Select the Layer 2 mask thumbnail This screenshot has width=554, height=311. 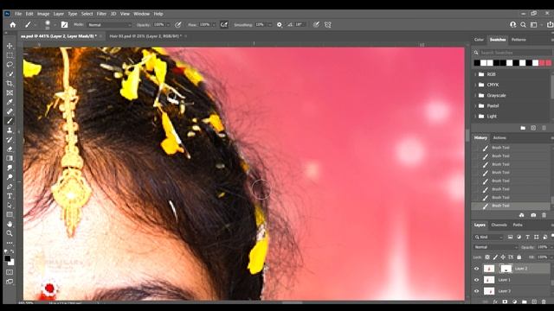[x=506, y=269]
